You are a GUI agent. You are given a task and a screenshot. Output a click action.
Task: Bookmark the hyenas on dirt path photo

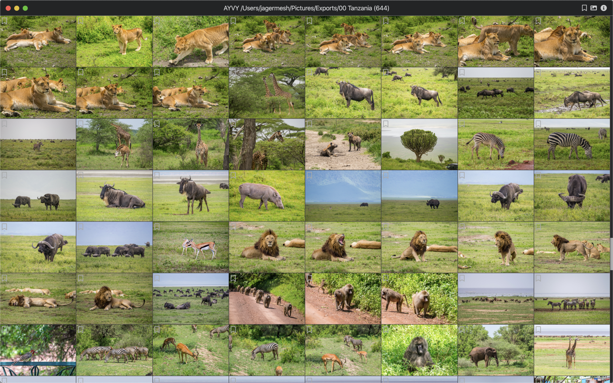pyautogui.click(x=309, y=124)
